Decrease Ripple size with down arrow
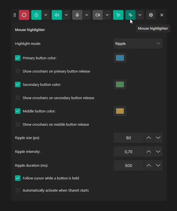The height and width of the screenshot is (211, 177). click(x=158, y=138)
